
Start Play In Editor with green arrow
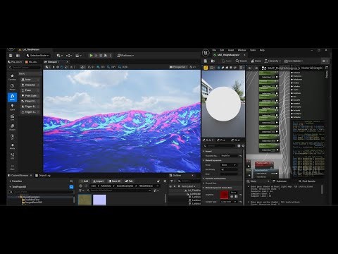91,56
